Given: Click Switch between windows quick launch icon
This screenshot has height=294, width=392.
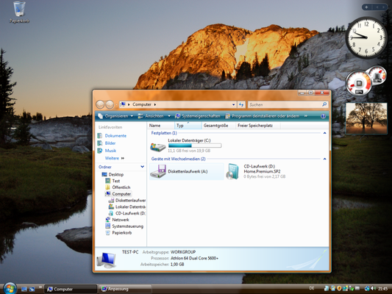Looking at the screenshot, I should click(32, 289).
